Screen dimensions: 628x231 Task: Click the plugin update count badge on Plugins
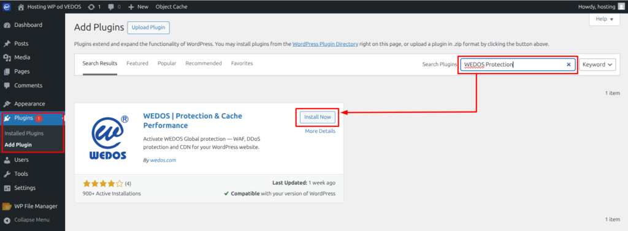click(x=39, y=118)
